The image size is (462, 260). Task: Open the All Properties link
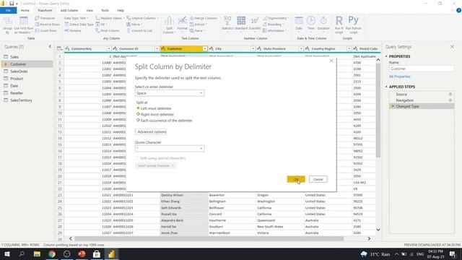tap(399, 77)
